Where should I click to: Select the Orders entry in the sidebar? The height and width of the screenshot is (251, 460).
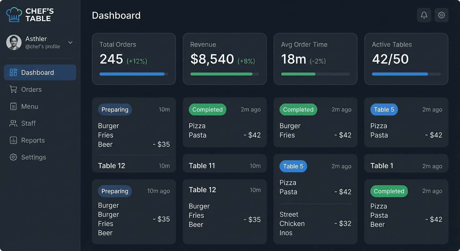pos(31,89)
